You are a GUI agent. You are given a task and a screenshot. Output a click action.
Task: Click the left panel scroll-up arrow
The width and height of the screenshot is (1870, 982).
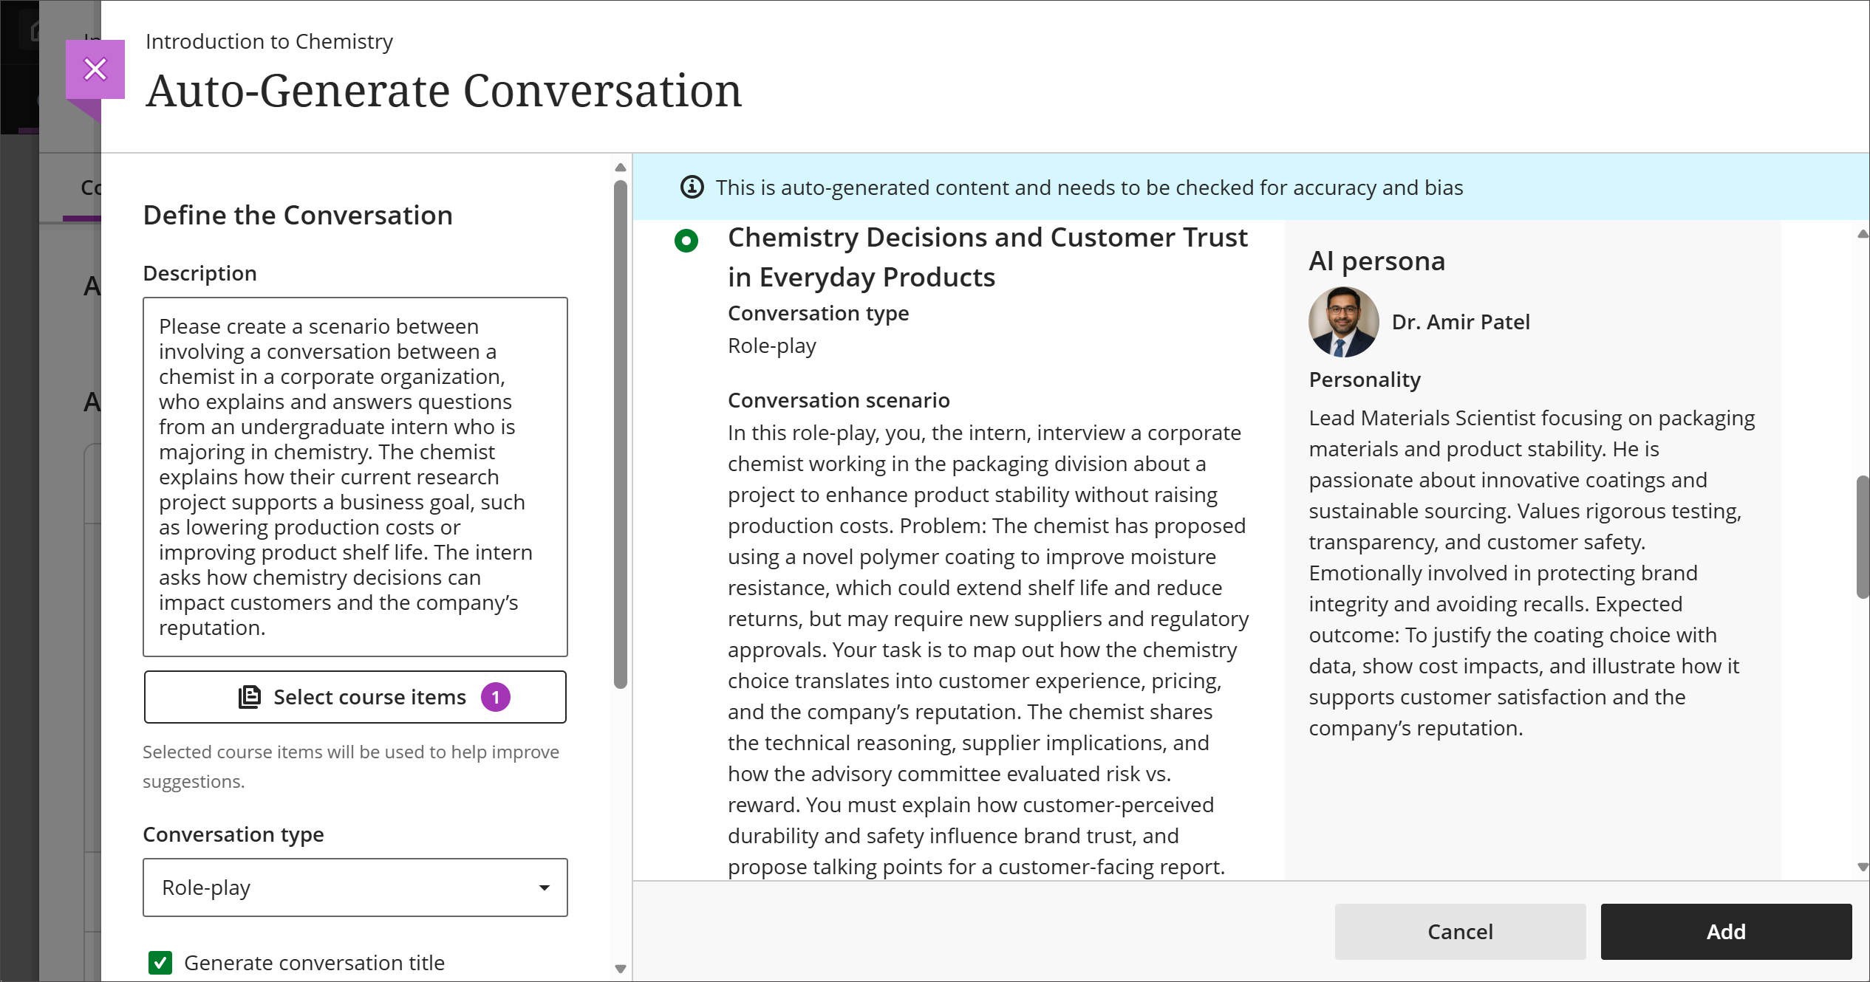pos(621,168)
